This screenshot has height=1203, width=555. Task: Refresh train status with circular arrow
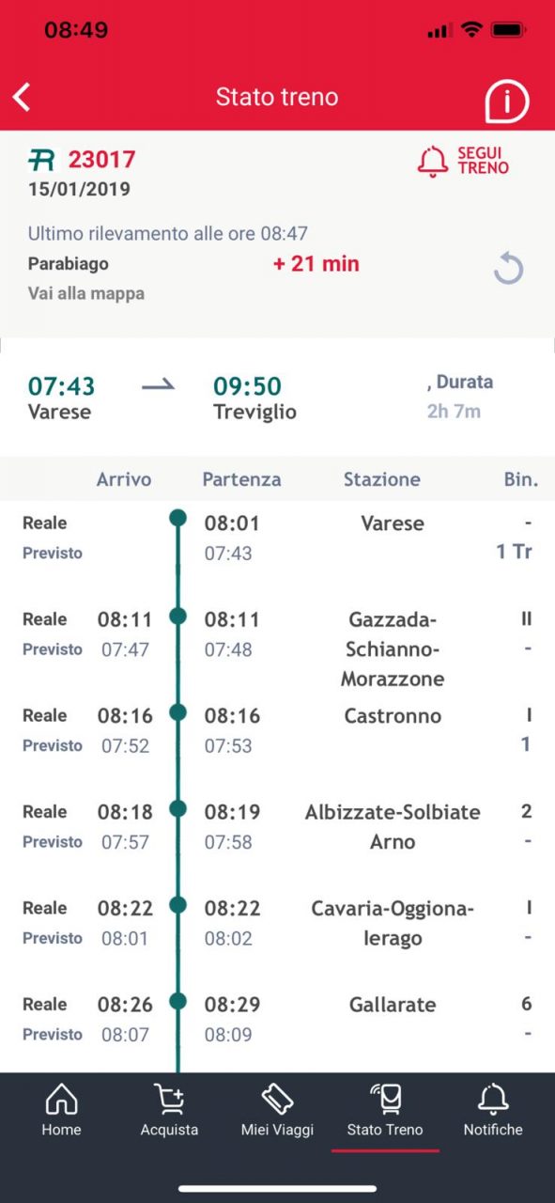(508, 270)
